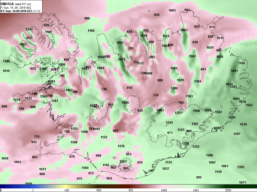The width and height of the screenshot is (257, 192).
Task: Click the map value 1104
Action: click(85, 168)
